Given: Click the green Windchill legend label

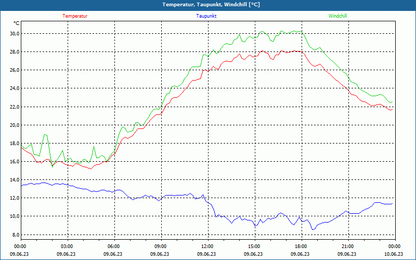Looking at the screenshot, I should [x=337, y=16].
